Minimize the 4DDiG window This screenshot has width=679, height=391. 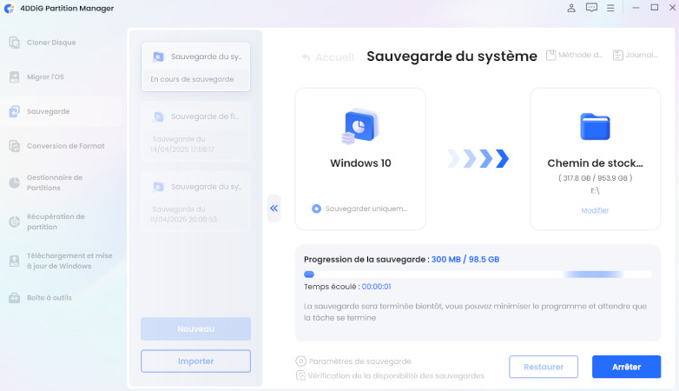(636, 8)
